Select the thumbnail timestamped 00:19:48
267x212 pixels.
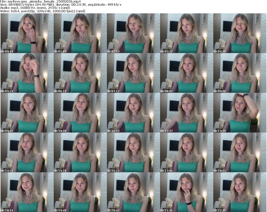pyautogui.click(x=80, y=192)
